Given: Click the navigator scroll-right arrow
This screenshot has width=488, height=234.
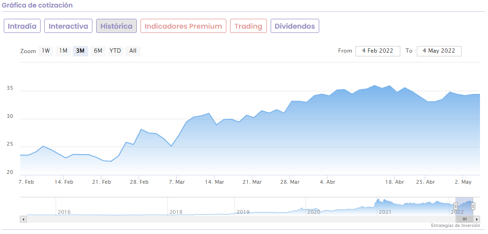Looking at the screenshot, I should (x=477, y=219).
